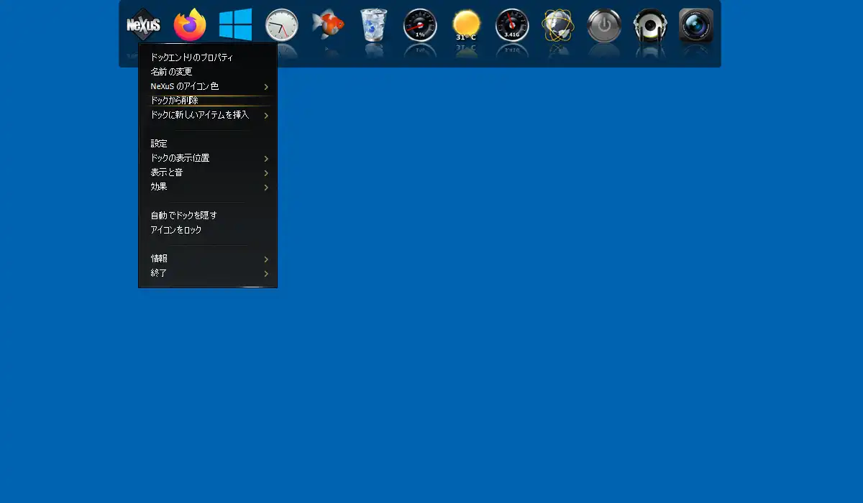Open the Recycle Bin dock icon

click(x=374, y=25)
